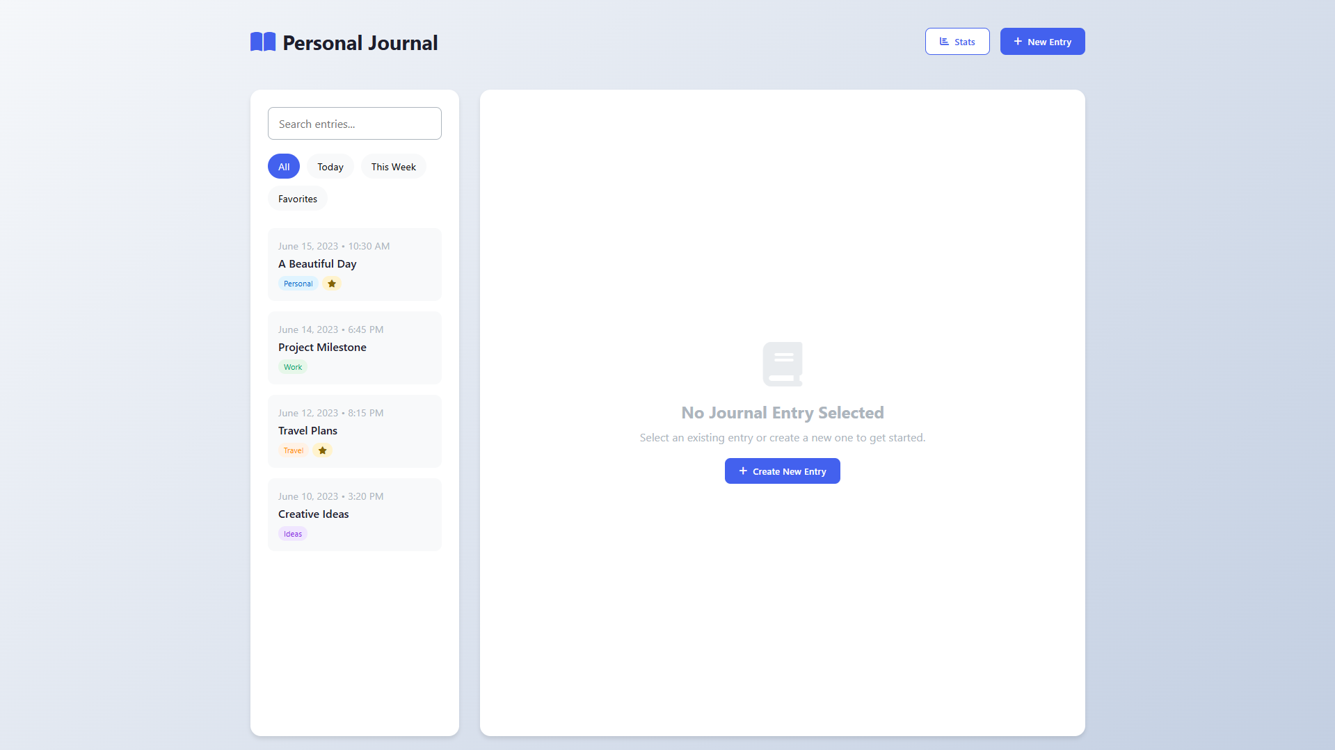Click the gray journal placeholder icon
The height and width of the screenshot is (750, 1335).
(782, 364)
